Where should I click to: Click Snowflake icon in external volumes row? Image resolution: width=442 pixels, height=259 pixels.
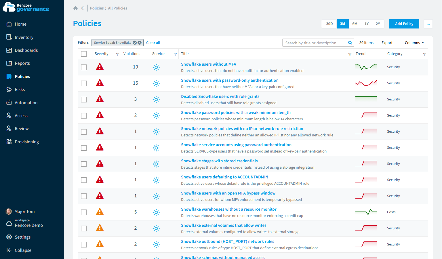coord(156,228)
